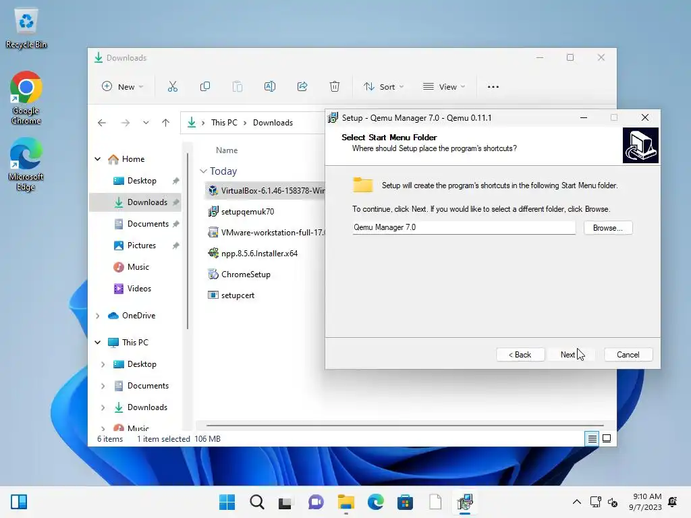Go back using Explorer back arrow
The height and width of the screenshot is (518, 691).
tap(102, 123)
